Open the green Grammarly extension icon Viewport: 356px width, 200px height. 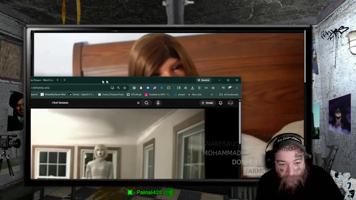pyautogui.click(x=134, y=88)
